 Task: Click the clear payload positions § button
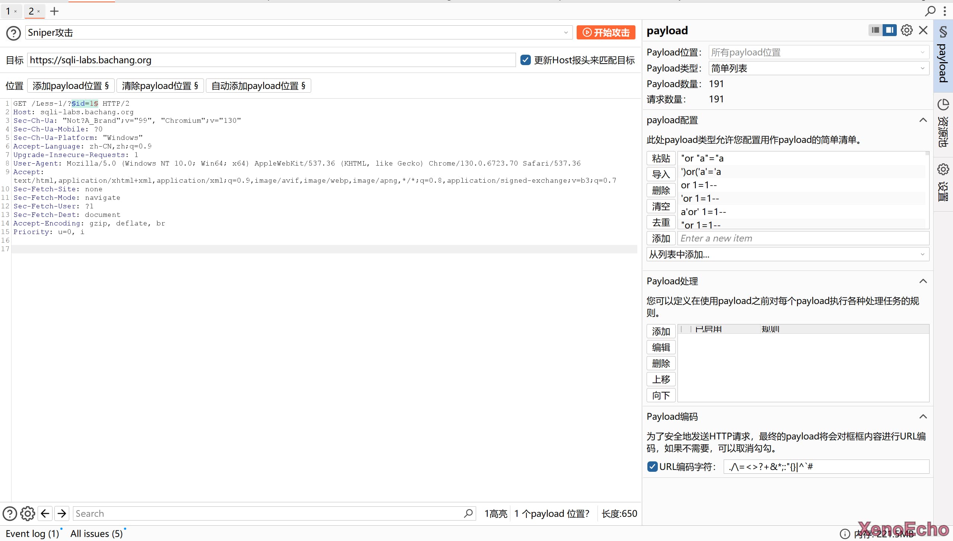tap(160, 86)
